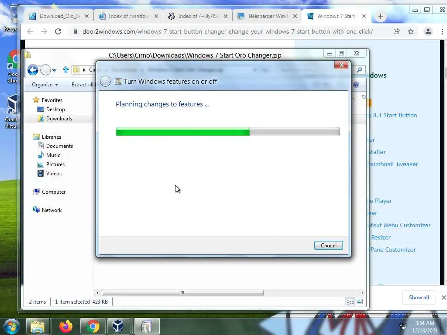Switch to Chrome in the taskbar
The height and width of the screenshot is (335, 447).
pyautogui.click(x=93, y=326)
